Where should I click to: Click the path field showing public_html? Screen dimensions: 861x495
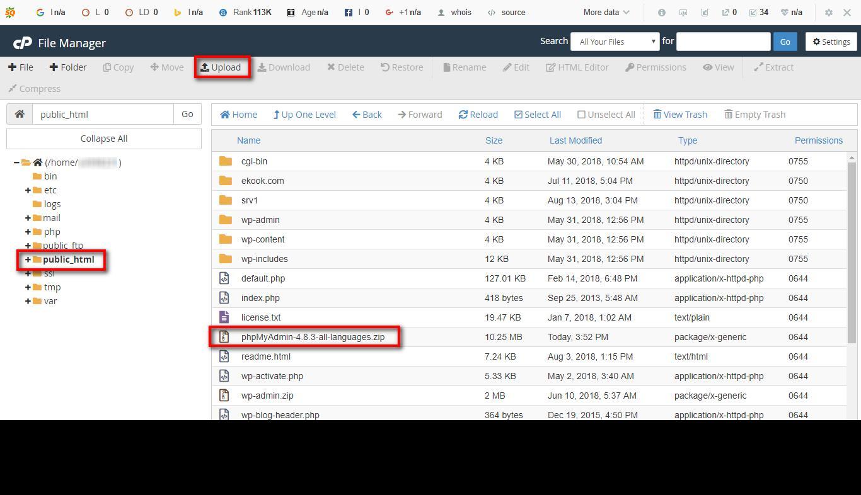coord(103,114)
